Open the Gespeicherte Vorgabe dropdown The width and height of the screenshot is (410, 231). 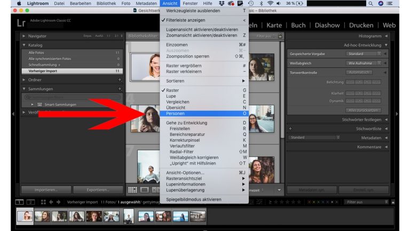[x=365, y=54]
